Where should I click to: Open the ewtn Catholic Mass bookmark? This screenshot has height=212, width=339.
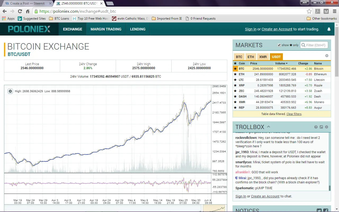tap(130, 19)
